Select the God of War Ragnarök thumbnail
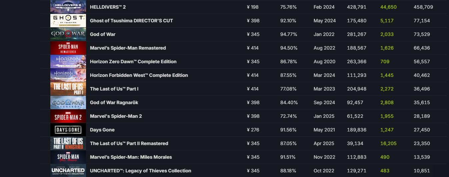 pos(68,102)
